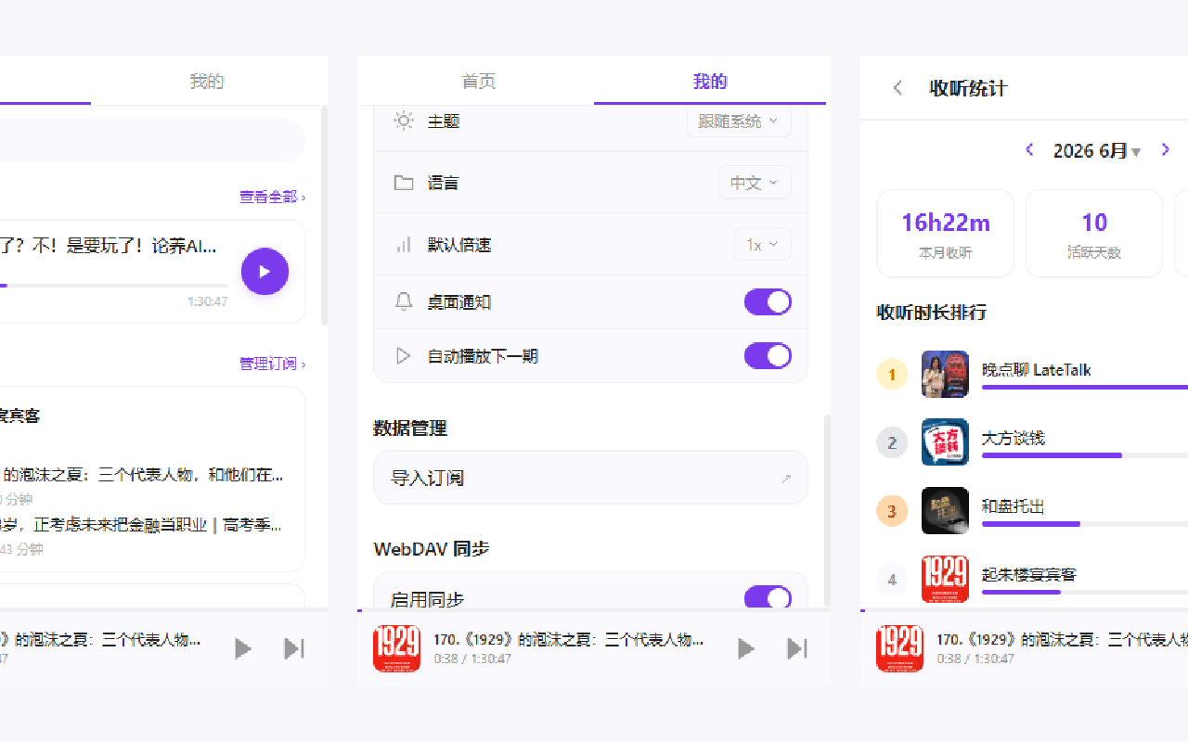Image resolution: width=1188 pixels, height=742 pixels.
Task: Open 起朱楼宴宾客 cover in ranking list
Action: (x=945, y=579)
